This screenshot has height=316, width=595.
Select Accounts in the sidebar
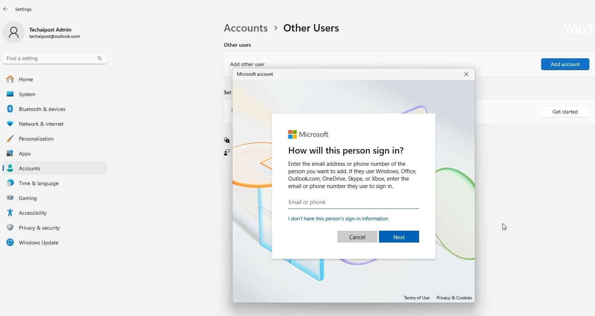pyautogui.click(x=55, y=168)
